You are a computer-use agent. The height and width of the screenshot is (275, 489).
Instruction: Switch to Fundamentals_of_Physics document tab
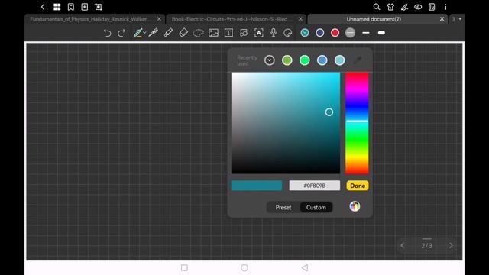tap(90, 19)
